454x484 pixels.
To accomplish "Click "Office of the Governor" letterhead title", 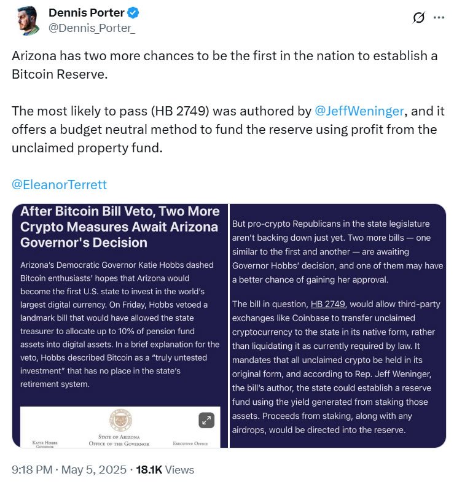I will 120,441.
